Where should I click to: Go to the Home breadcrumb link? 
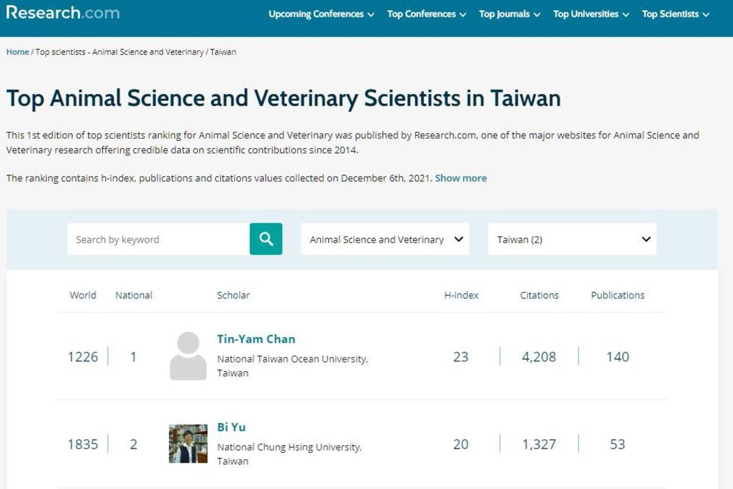tap(17, 52)
